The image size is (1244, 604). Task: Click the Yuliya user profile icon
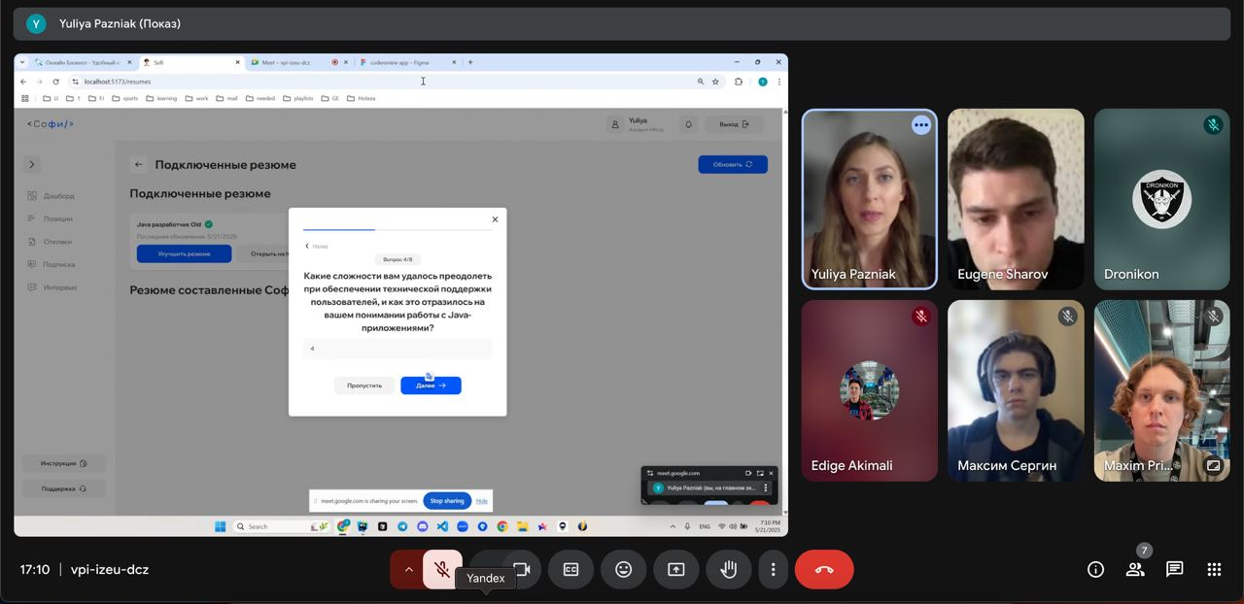click(x=614, y=124)
